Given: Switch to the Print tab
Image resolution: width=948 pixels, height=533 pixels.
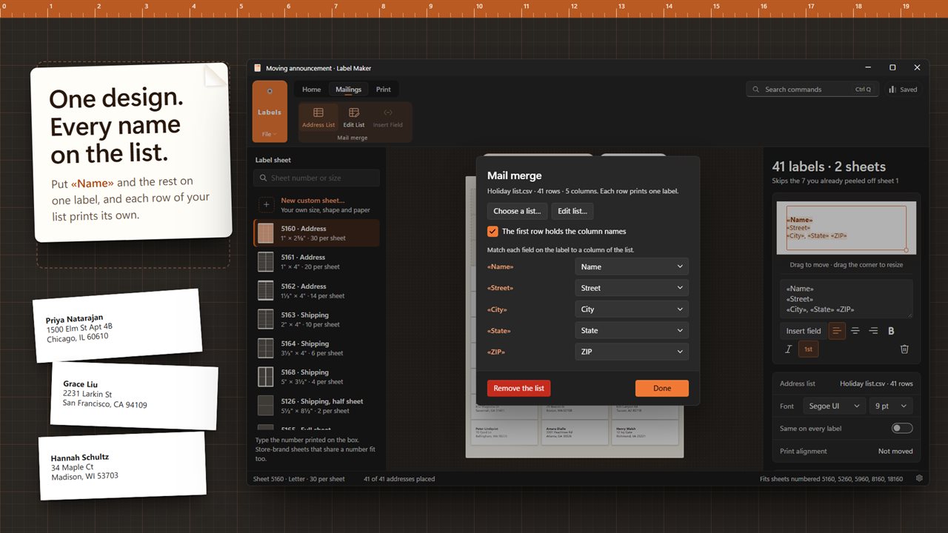Looking at the screenshot, I should click(x=383, y=90).
